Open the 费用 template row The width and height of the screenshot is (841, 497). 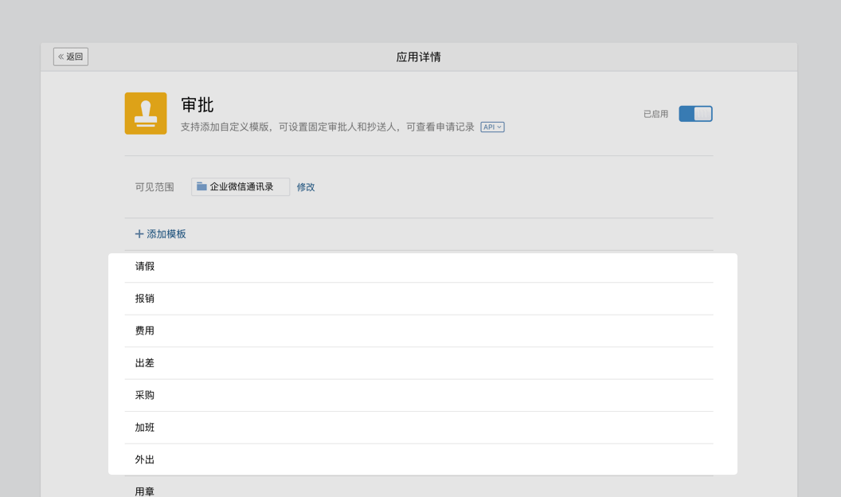[419, 331]
